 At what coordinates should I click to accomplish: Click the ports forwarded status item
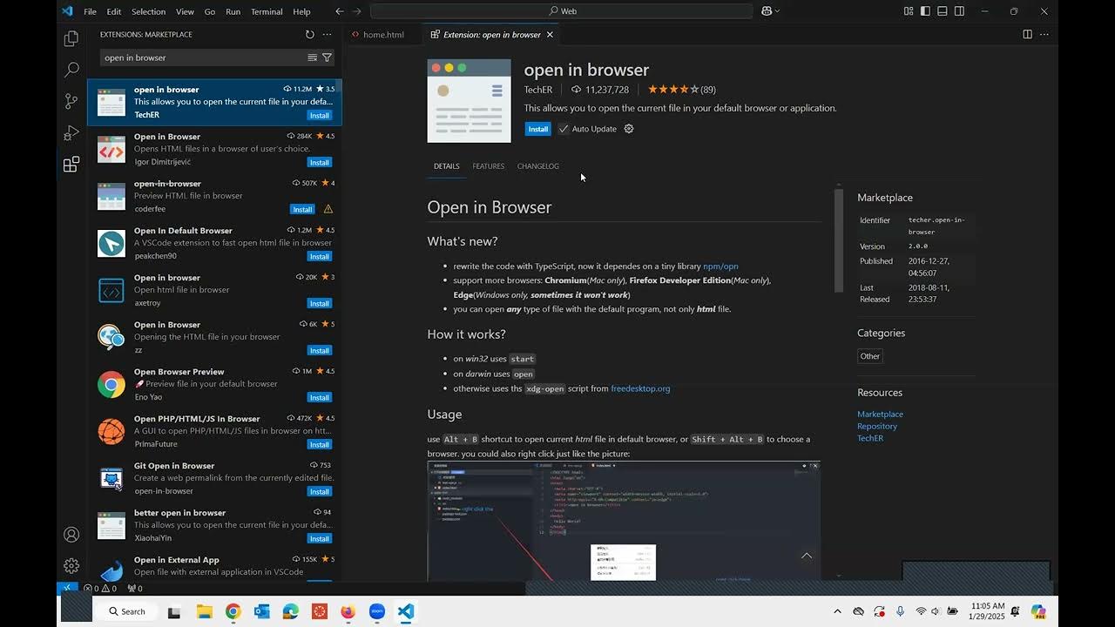coord(134,588)
